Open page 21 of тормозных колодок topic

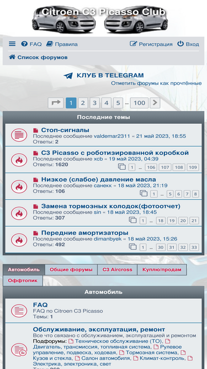click(194, 221)
